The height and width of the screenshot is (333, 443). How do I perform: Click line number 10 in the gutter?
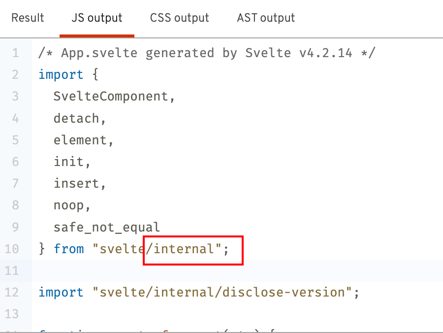point(12,249)
